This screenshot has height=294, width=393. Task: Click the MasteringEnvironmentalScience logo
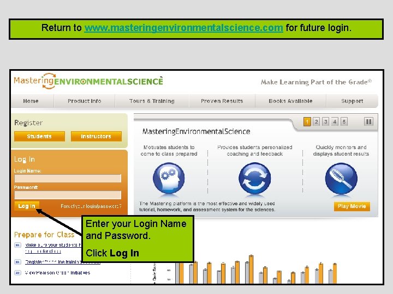coord(88,81)
